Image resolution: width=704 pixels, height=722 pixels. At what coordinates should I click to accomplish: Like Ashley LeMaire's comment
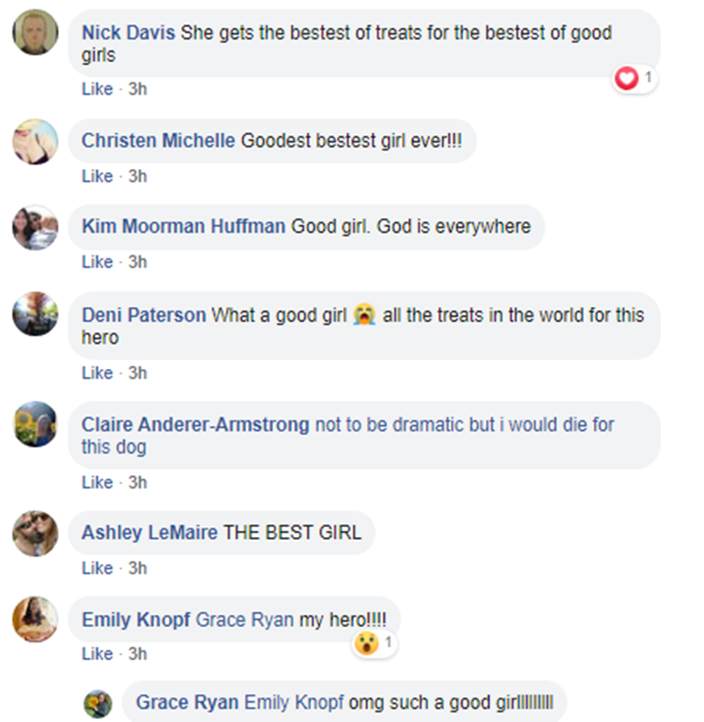click(97, 568)
